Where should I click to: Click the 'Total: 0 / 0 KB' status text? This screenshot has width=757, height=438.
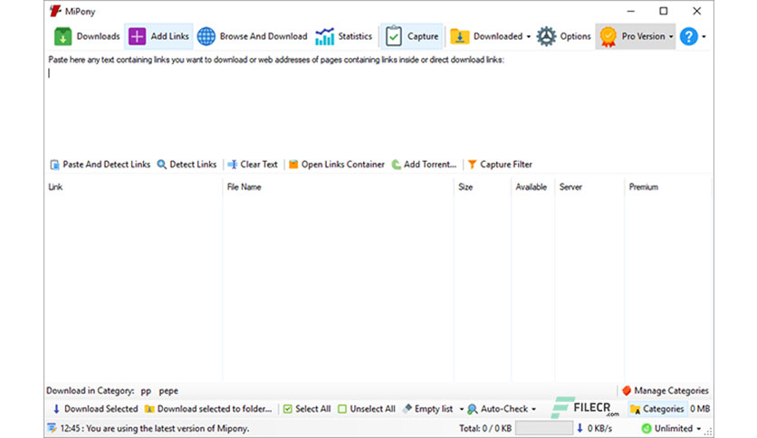tap(485, 428)
